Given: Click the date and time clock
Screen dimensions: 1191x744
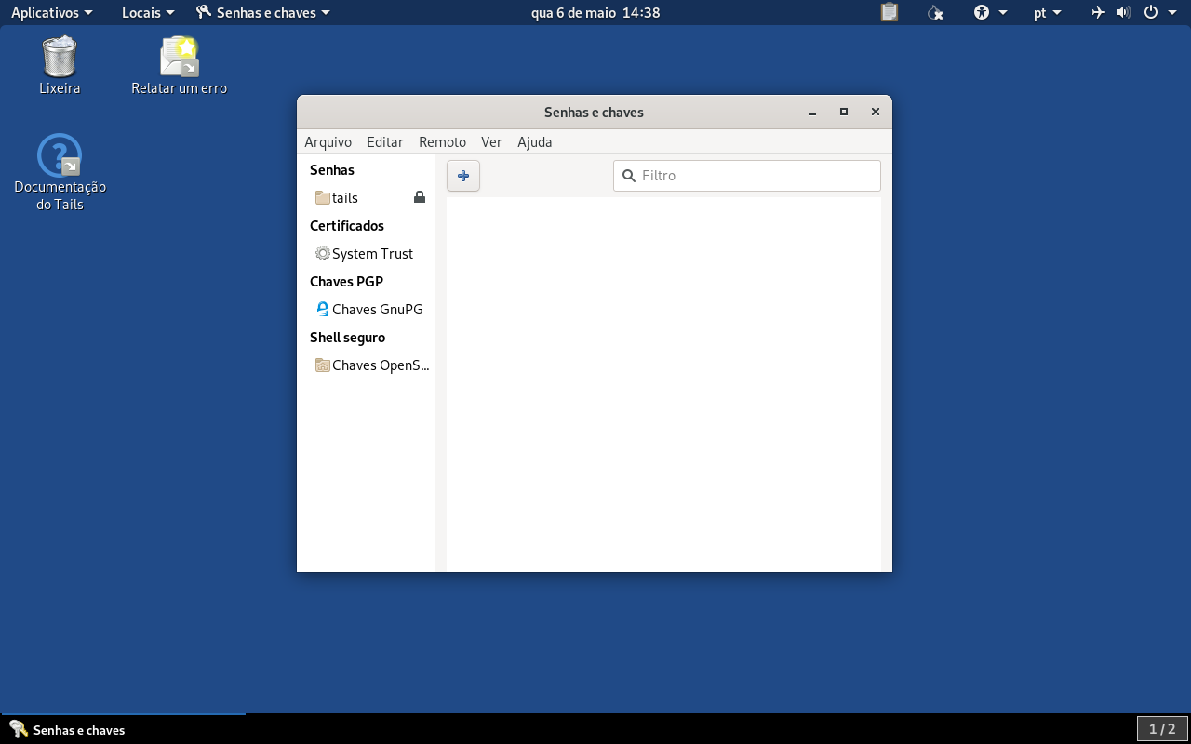Looking at the screenshot, I should [x=595, y=13].
